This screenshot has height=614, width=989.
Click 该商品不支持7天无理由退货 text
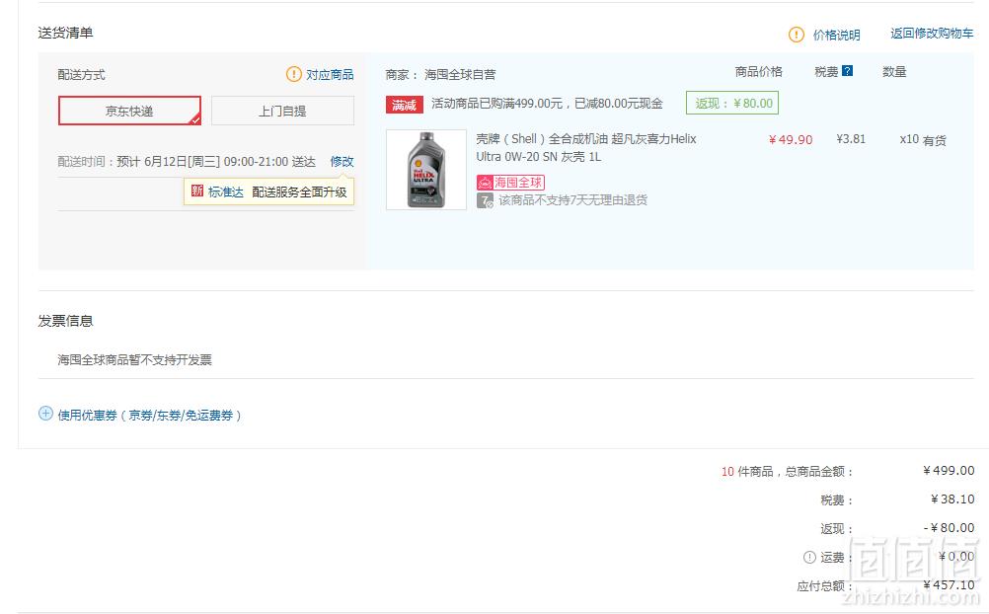(x=572, y=200)
